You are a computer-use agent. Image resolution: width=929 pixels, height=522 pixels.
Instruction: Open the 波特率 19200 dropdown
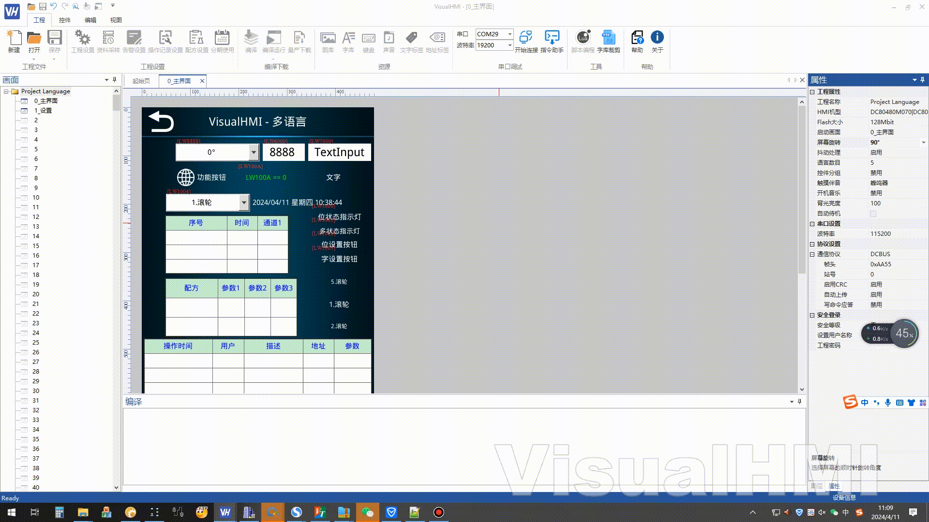click(x=509, y=45)
